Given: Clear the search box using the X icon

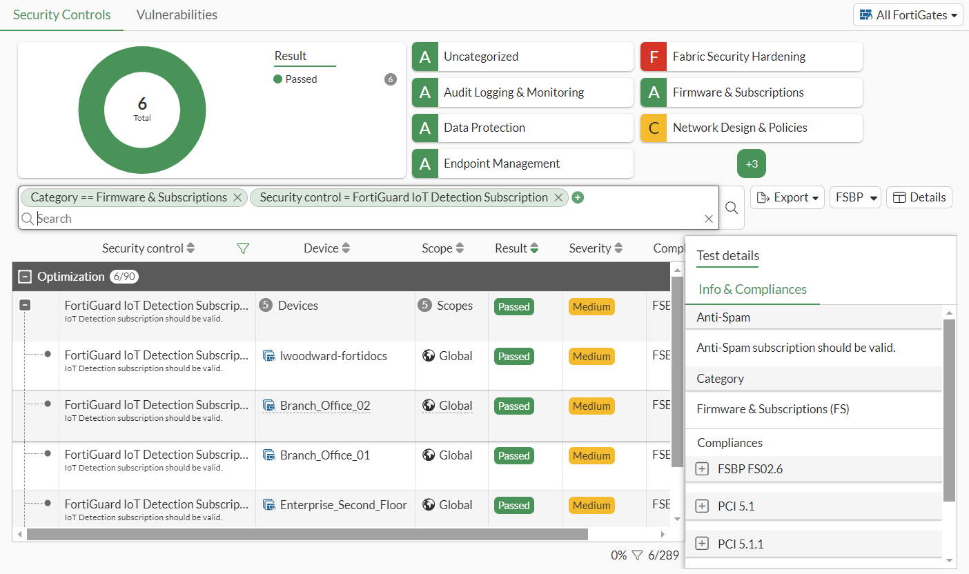Looking at the screenshot, I should point(709,218).
